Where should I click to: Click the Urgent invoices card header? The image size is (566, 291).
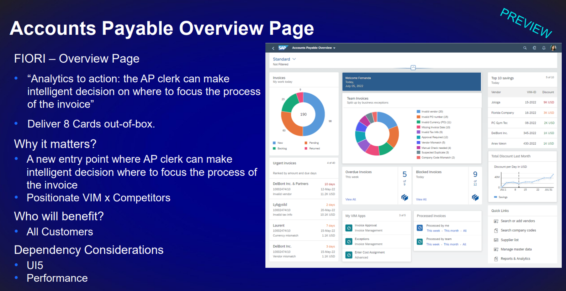coord(304,168)
